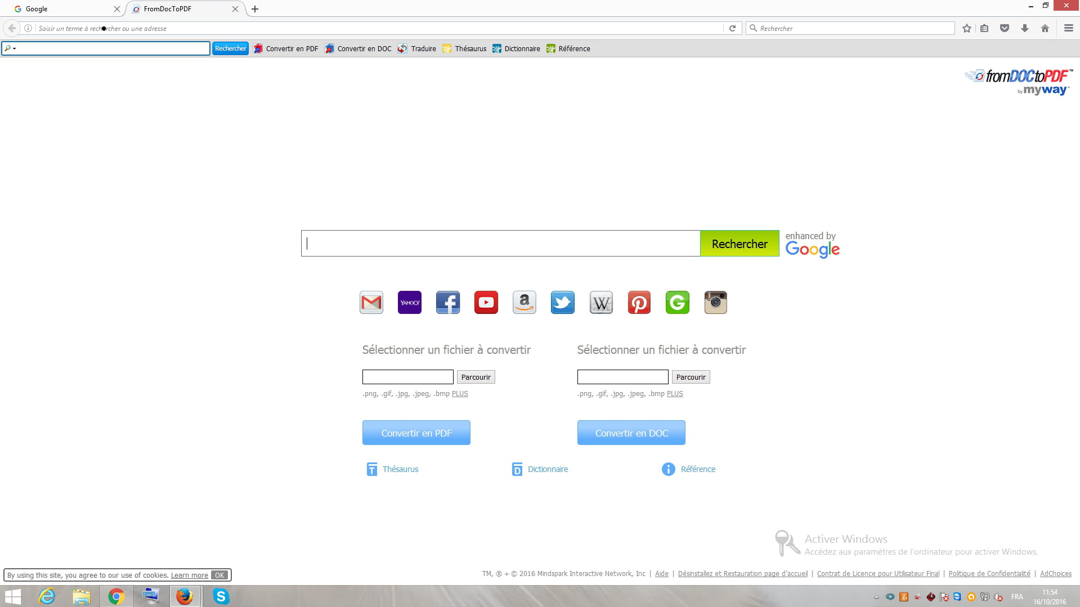Open the Wikipedia shortcut icon
This screenshot has width=1080, height=607.
601,303
